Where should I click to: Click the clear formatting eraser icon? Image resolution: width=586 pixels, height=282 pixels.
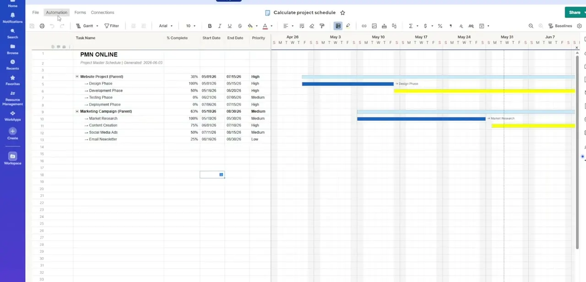point(312,26)
